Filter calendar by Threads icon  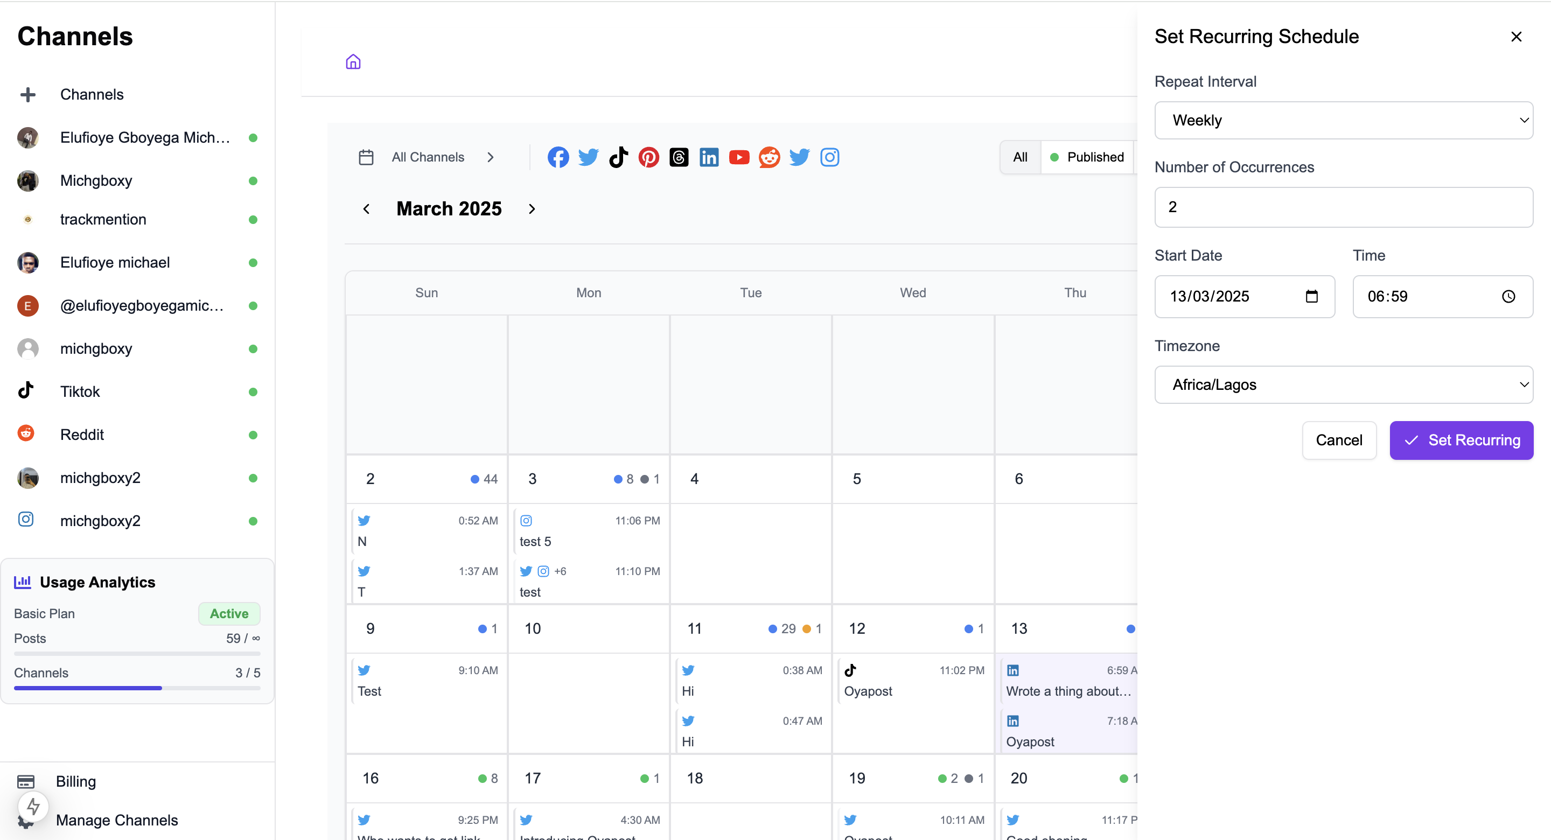679,157
